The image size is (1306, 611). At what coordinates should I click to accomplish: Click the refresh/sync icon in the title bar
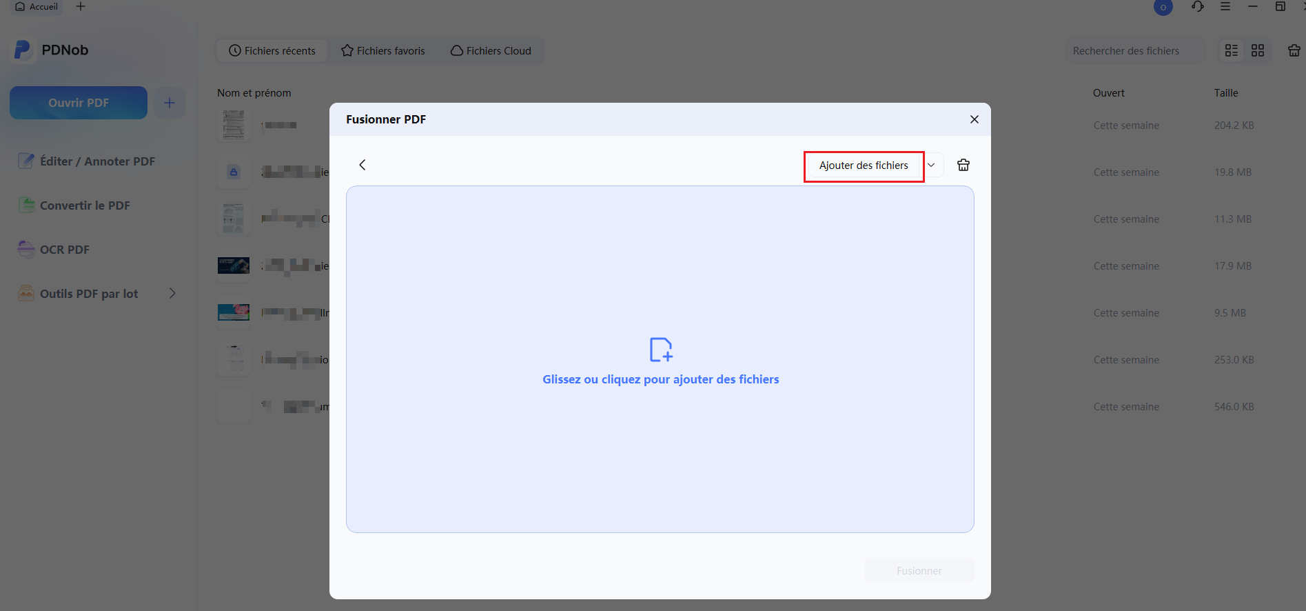(x=1198, y=6)
